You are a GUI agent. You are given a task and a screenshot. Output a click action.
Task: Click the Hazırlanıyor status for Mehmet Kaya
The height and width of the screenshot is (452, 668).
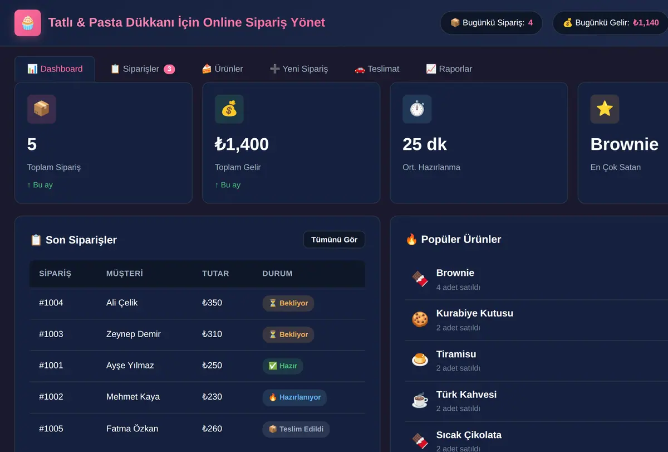294,397
